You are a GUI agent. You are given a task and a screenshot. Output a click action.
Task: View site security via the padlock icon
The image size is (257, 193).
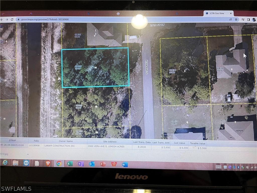pos(19,20)
